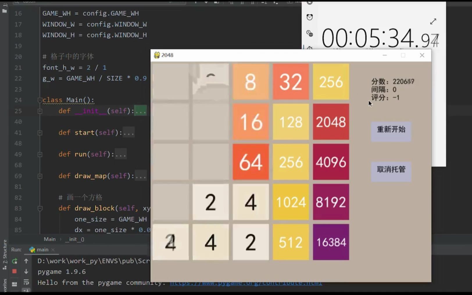Unfold the ellipsis after run(self):
Screen dimensions: 472x295
121,154
